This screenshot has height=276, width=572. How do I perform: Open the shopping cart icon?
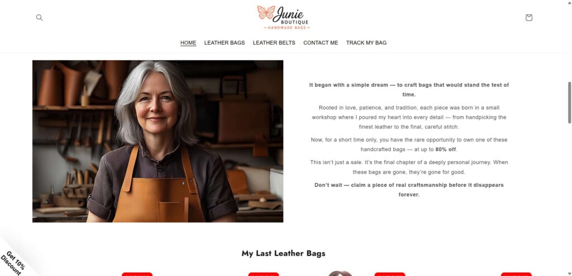[x=528, y=17]
